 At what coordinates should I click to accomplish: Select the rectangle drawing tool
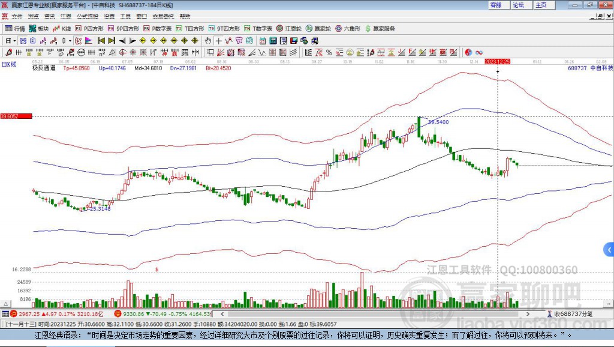[210, 53]
